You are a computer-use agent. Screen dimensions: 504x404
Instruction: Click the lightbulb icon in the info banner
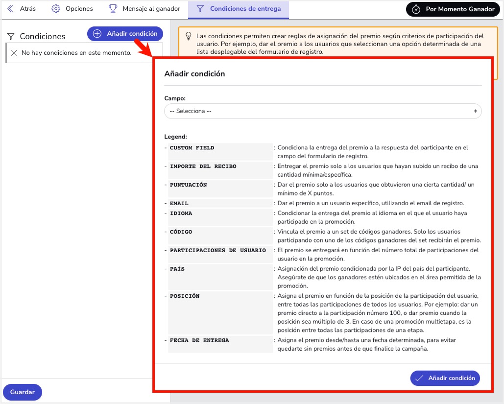pos(188,36)
